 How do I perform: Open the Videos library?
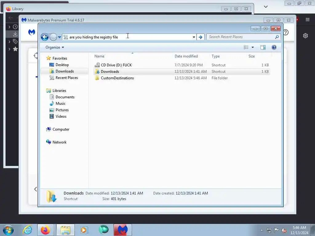[x=61, y=116]
